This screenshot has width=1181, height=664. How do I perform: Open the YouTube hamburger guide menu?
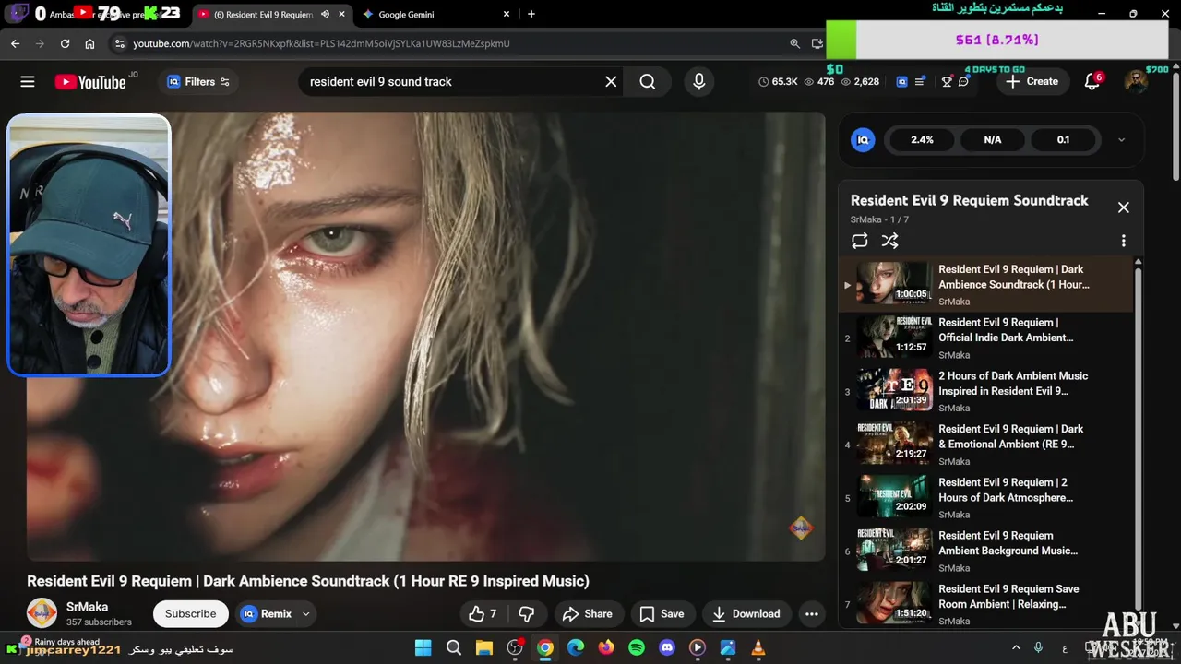(x=28, y=82)
